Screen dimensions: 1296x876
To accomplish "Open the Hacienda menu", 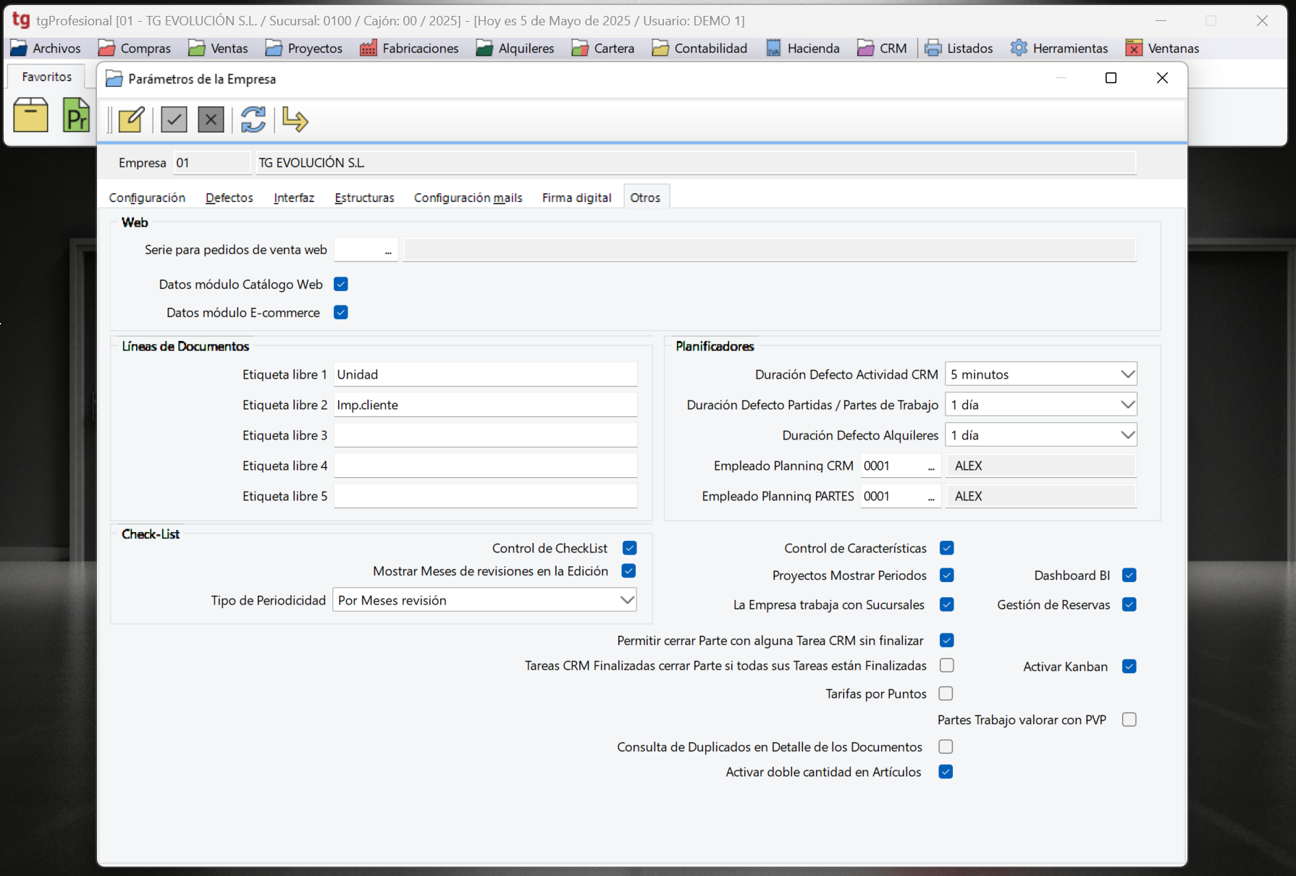I will tap(804, 49).
